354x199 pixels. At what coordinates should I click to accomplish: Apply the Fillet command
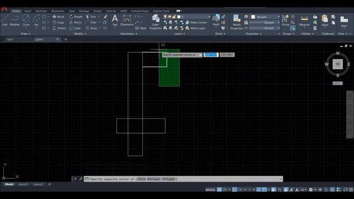pos(91,22)
